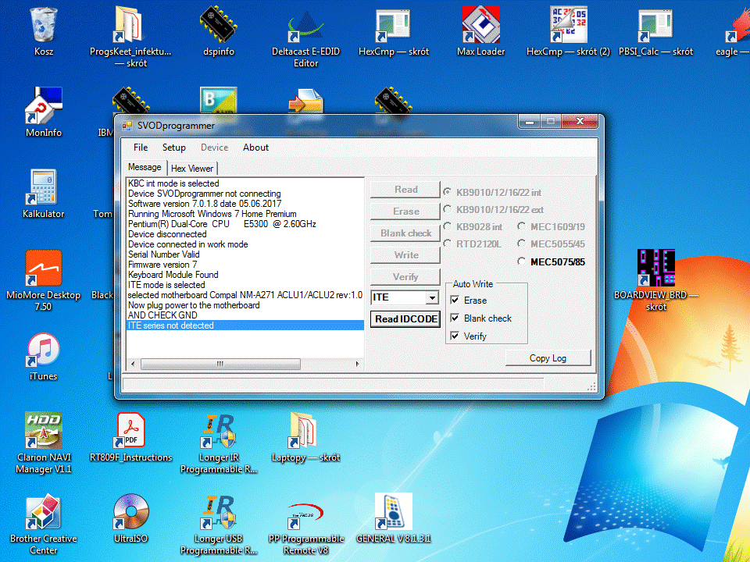
Task: Click the Erase button
Action: coord(405,212)
